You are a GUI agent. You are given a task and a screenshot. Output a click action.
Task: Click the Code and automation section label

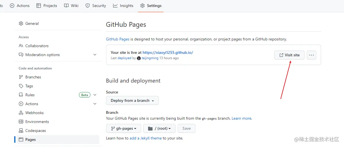[x=35, y=68]
